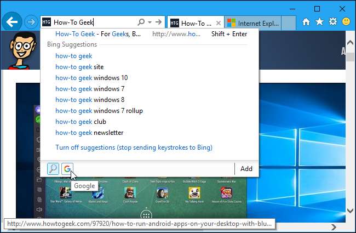
Task: Click the BlueStacks app drawer grid icon
Action: coord(146,214)
